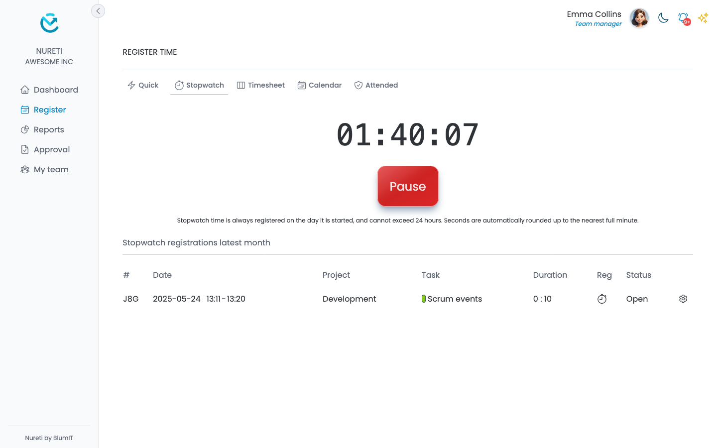
Task: Click the Project column header
Action: (x=336, y=275)
